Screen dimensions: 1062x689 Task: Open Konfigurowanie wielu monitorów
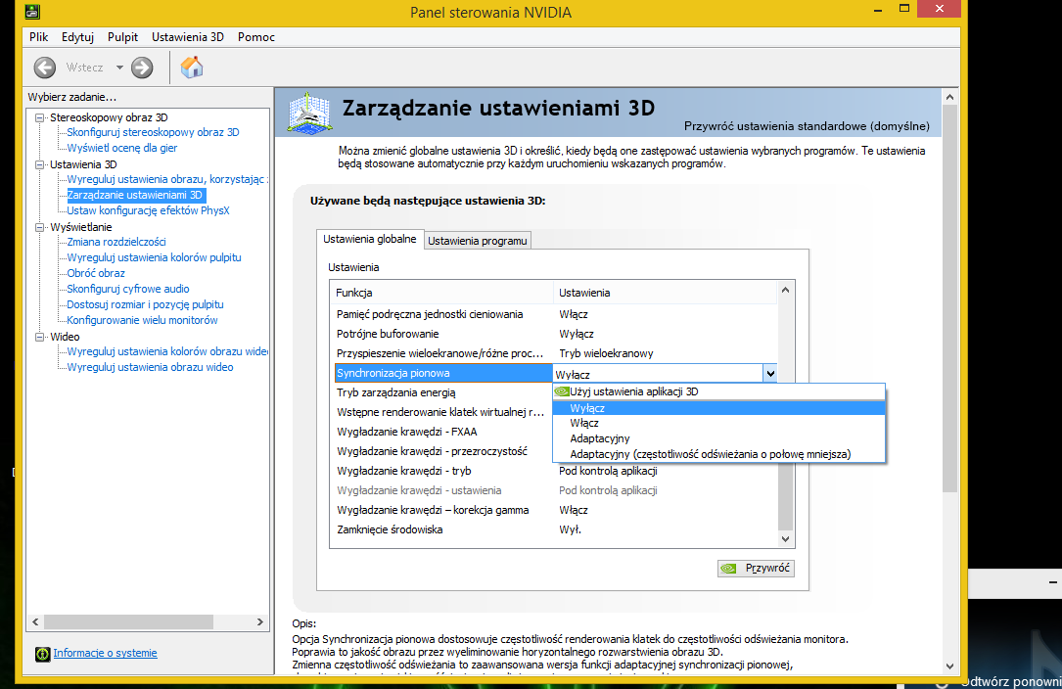[x=142, y=320]
